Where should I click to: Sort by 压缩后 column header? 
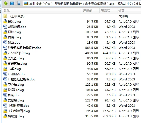[x=108, y=11]
